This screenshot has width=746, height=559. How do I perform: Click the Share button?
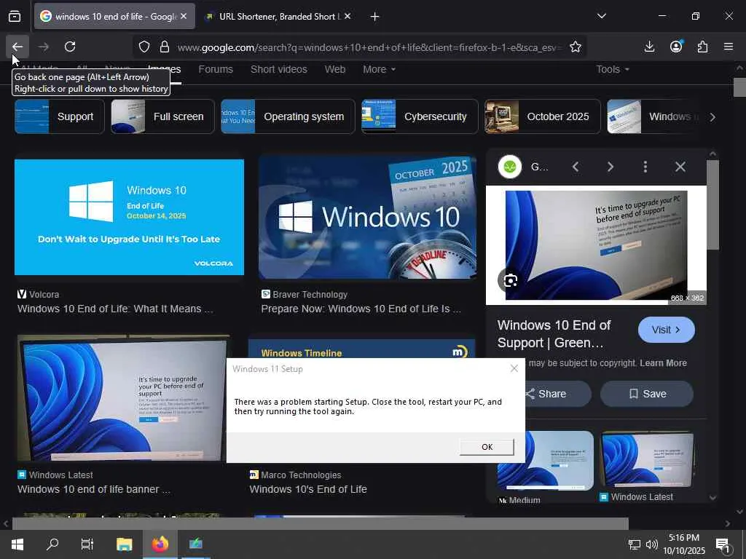click(552, 394)
